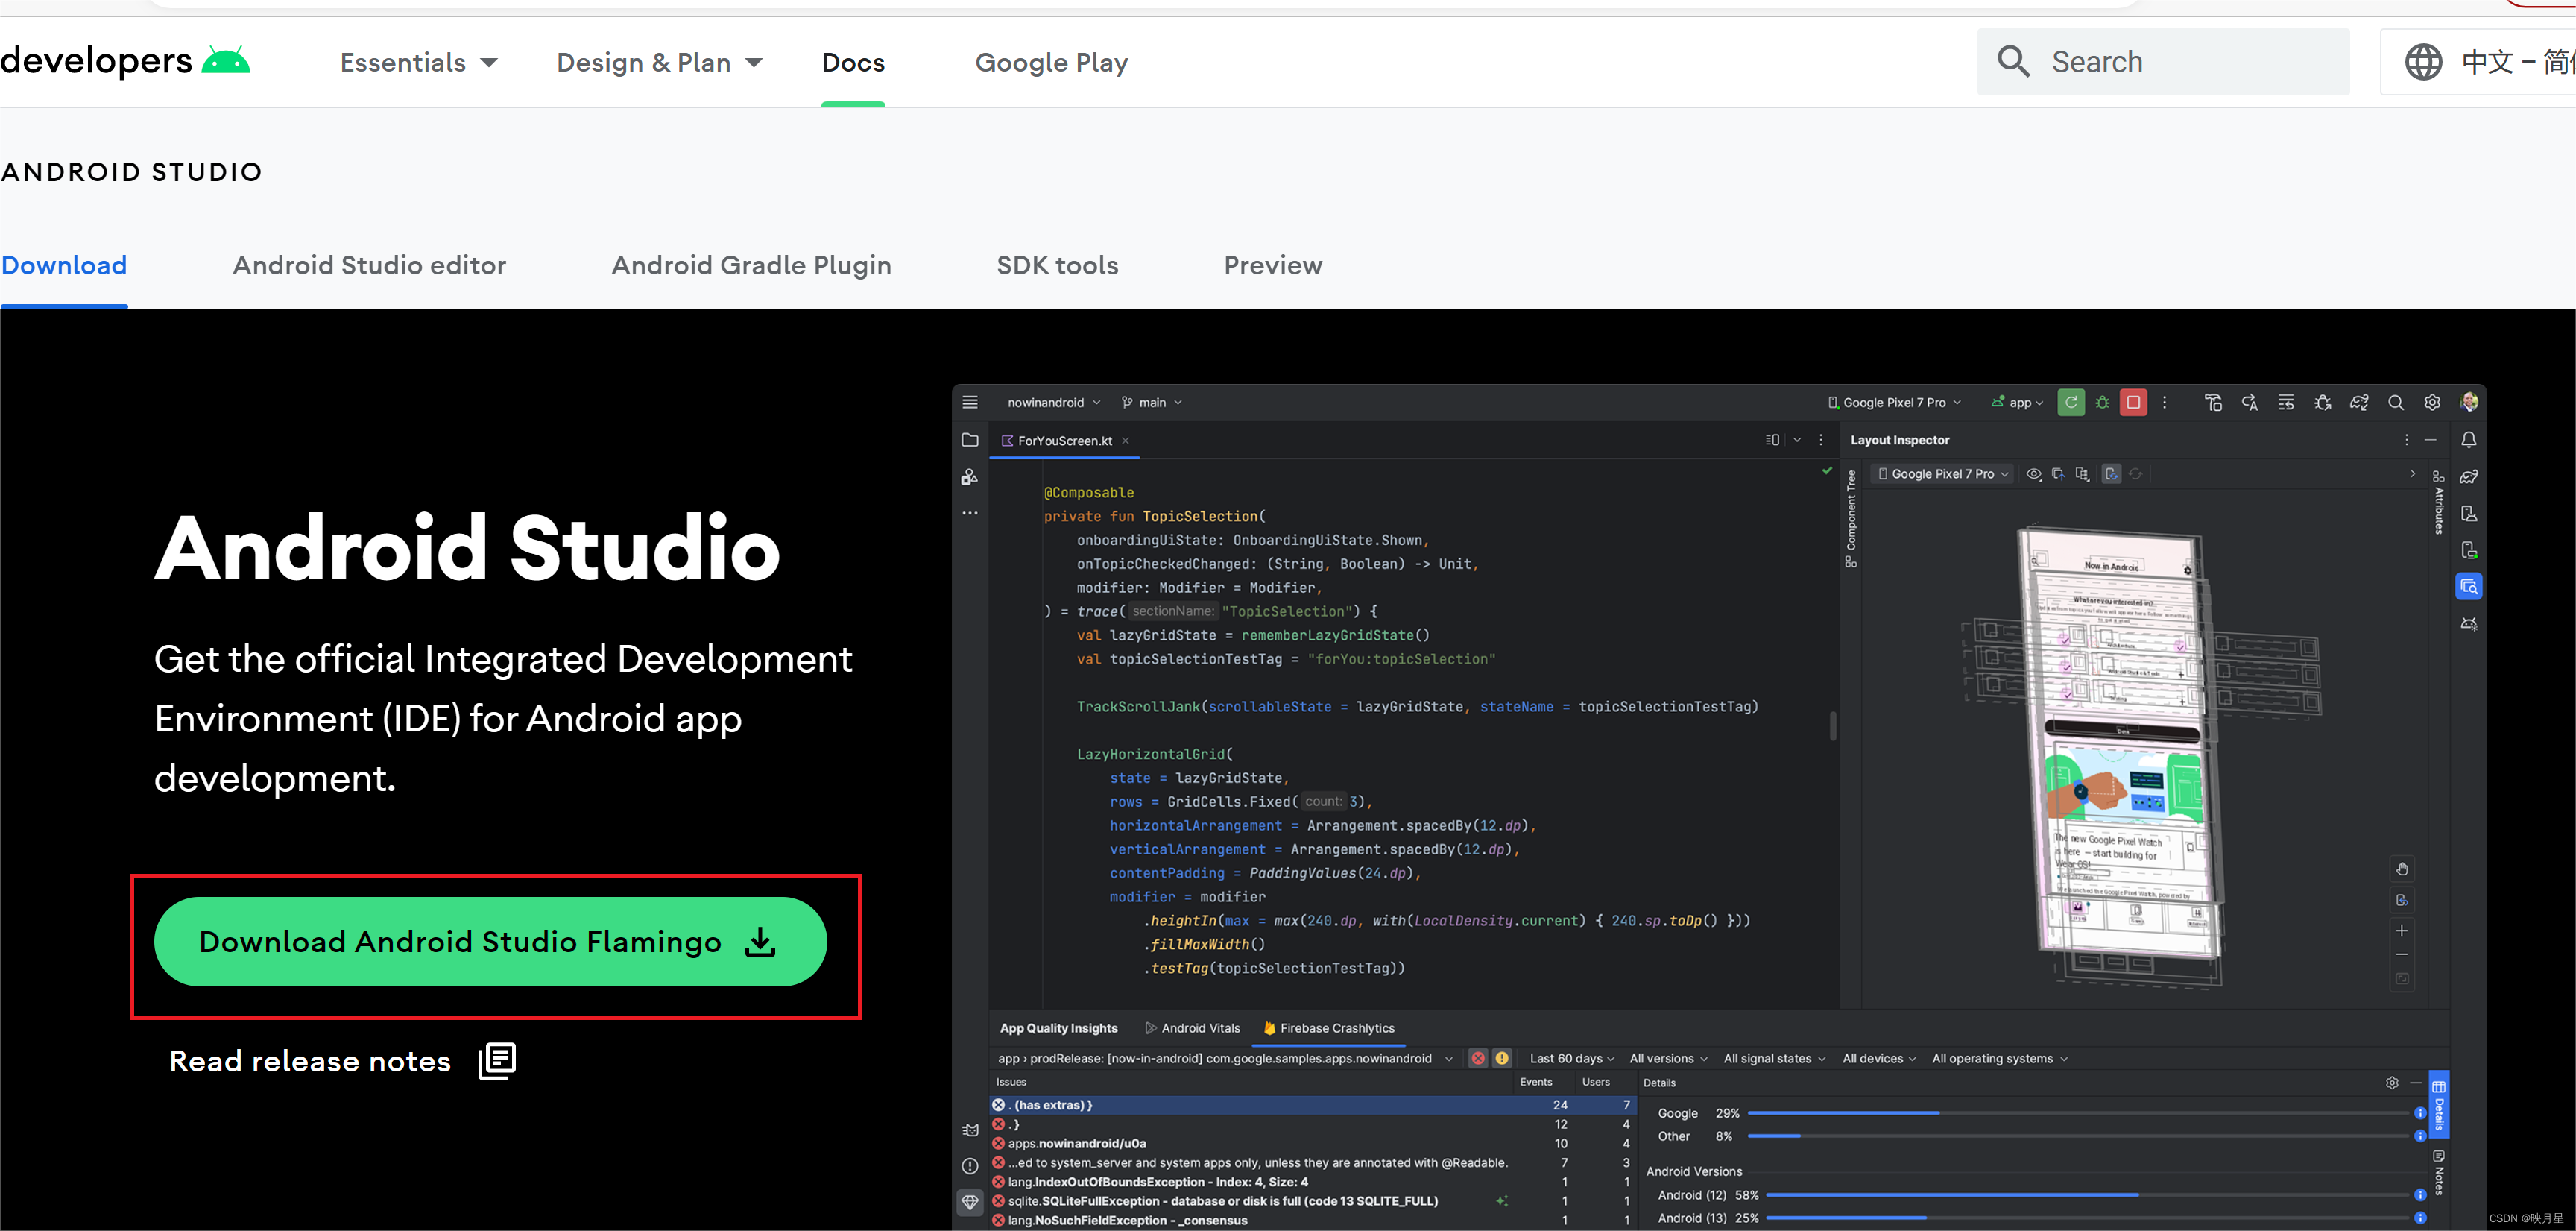This screenshot has width=2576, height=1231.
Task: Toggle live updates in Layout Inspector toolbar
Action: [2111, 474]
